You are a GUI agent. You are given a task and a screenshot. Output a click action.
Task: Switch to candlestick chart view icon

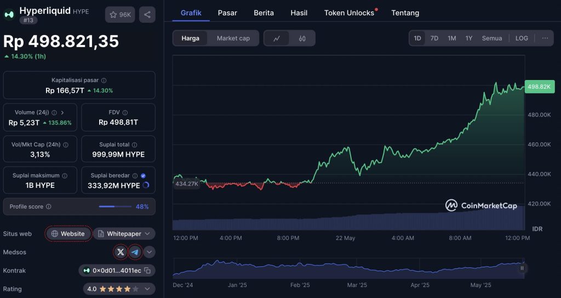(302, 38)
